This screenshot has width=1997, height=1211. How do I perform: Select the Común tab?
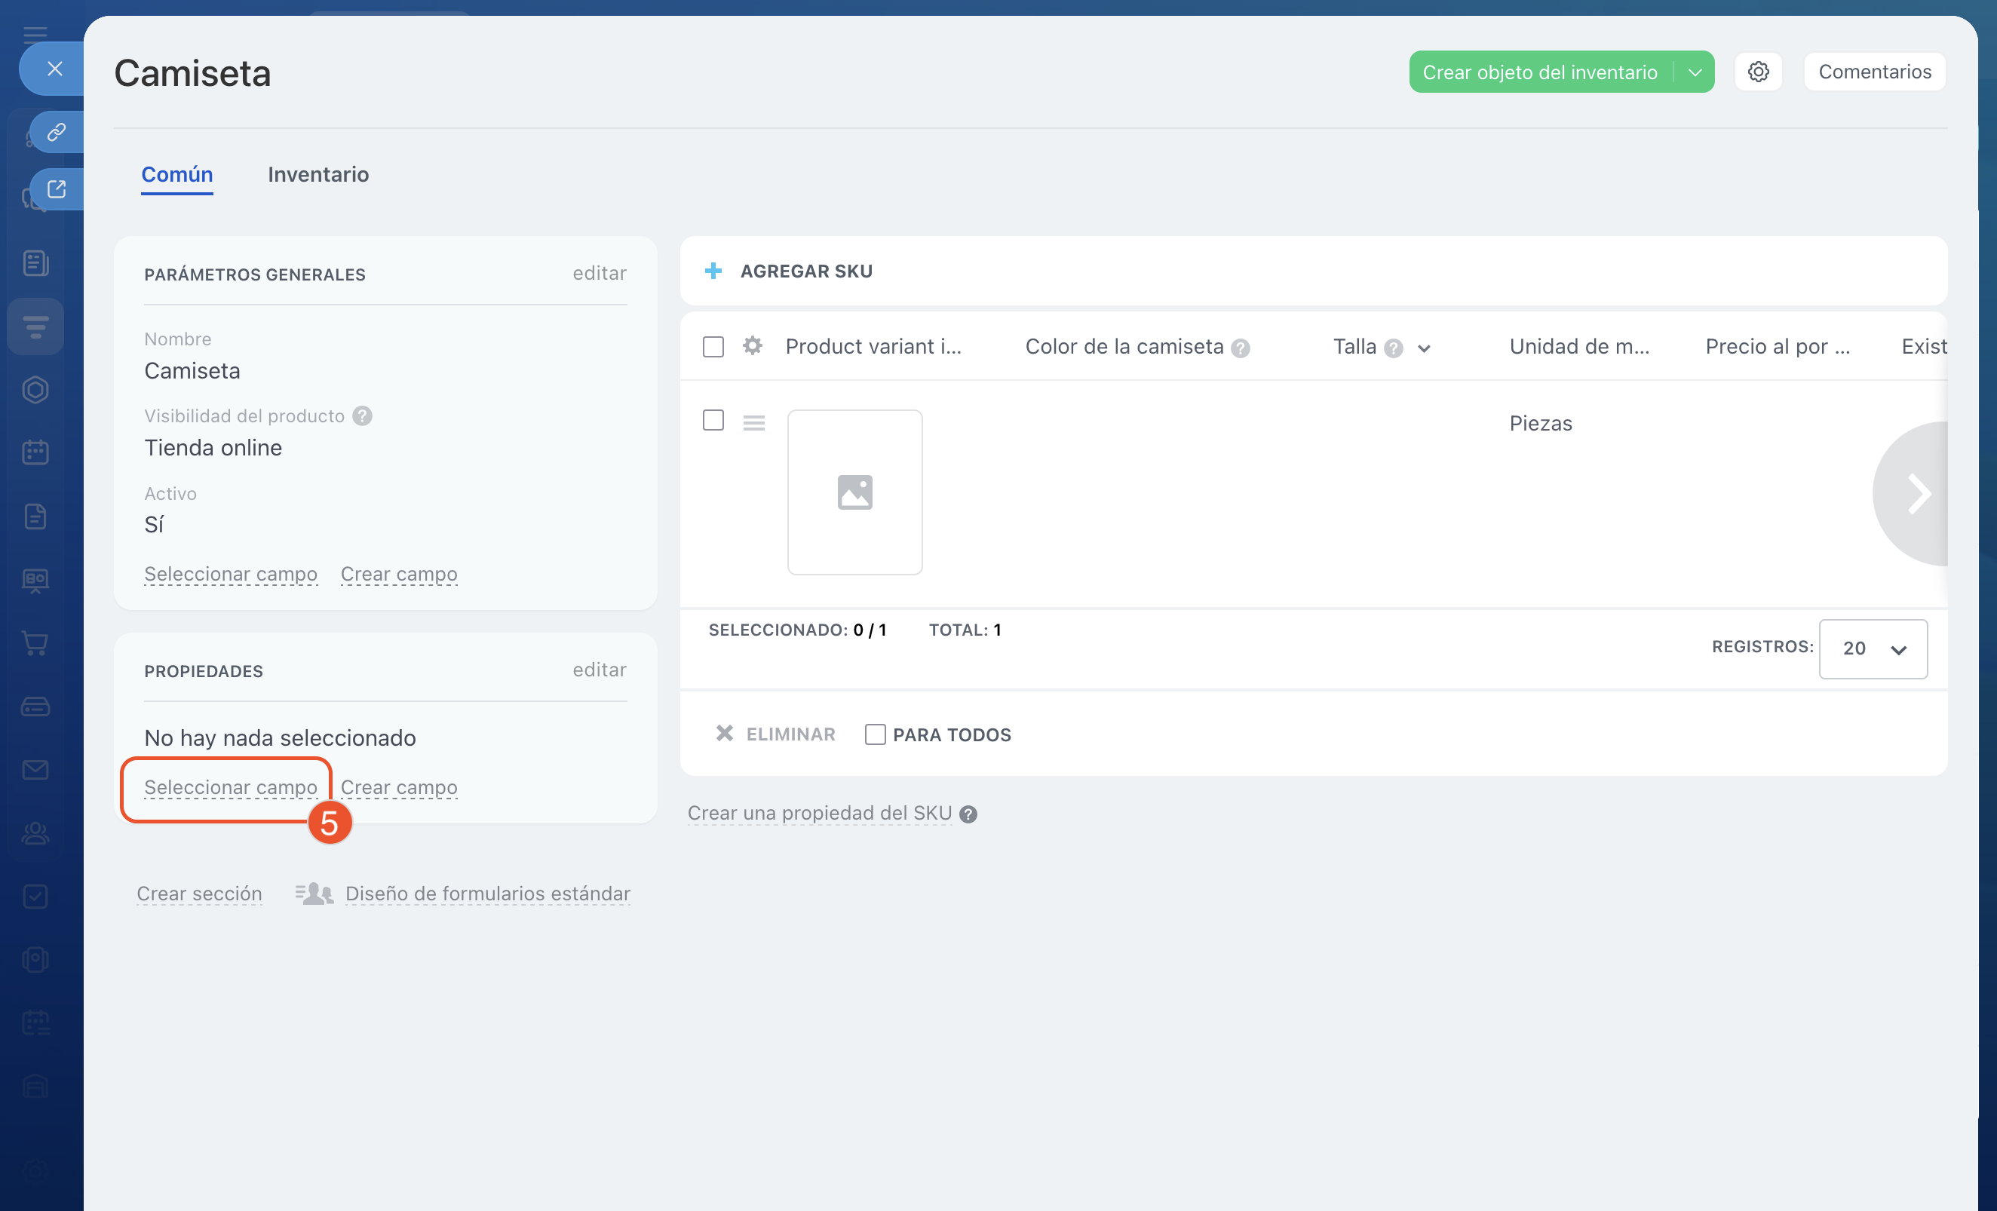point(176,174)
